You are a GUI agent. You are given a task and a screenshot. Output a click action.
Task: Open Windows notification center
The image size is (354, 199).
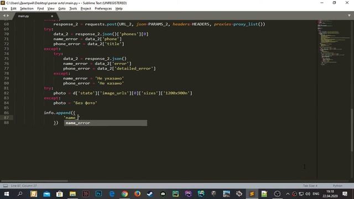pos(345,194)
